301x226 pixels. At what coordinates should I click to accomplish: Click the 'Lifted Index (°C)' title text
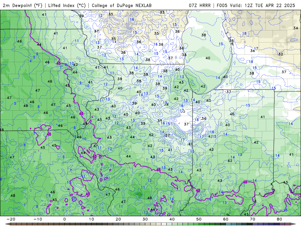point(67,5)
